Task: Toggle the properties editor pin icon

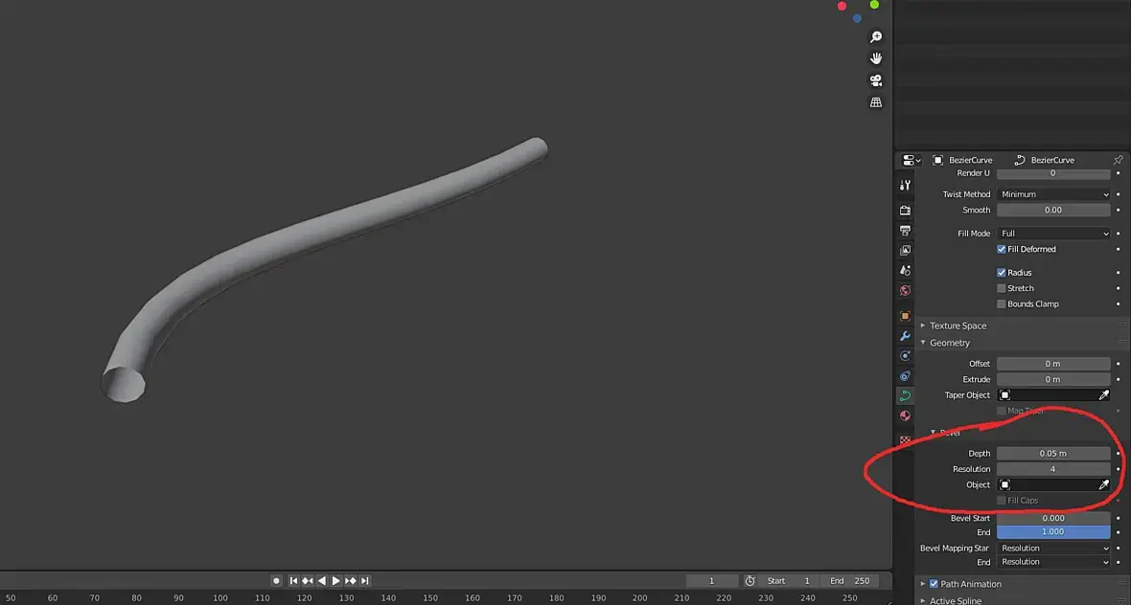Action: tap(1118, 160)
